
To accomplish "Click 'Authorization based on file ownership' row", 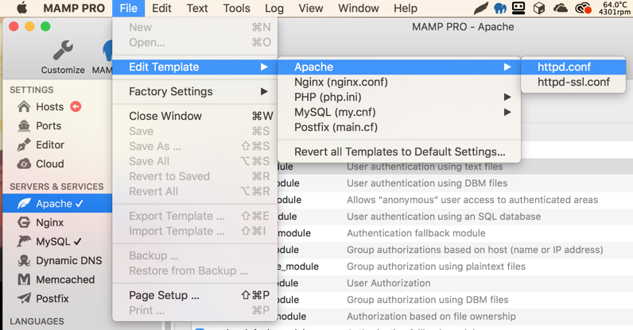I will (x=431, y=317).
